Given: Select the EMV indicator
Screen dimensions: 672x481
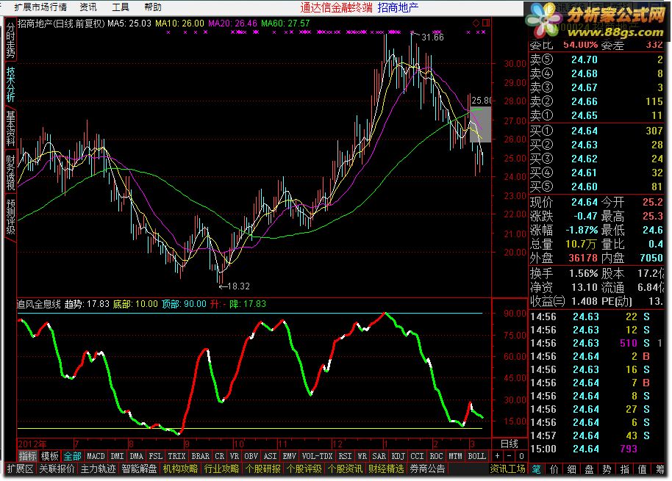Looking at the screenshot, I should click(290, 456).
